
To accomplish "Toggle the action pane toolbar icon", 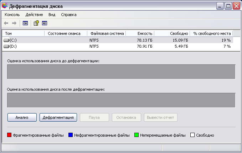I will pyautogui.click(x=45, y=23).
